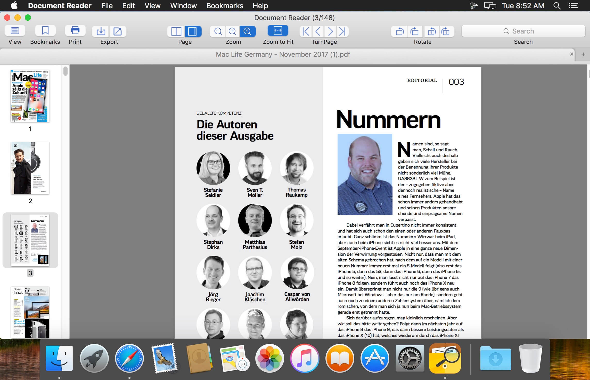Rotate page left with first Rotate icon
Viewport: 590px width, 380px height.
pyautogui.click(x=399, y=31)
